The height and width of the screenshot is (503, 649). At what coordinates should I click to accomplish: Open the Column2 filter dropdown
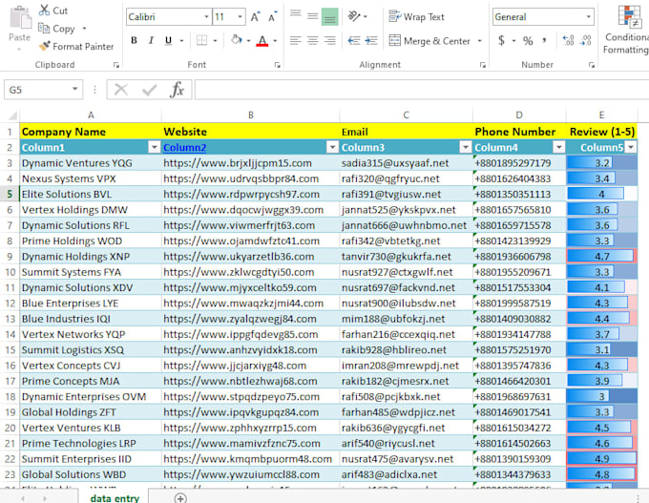(x=332, y=147)
